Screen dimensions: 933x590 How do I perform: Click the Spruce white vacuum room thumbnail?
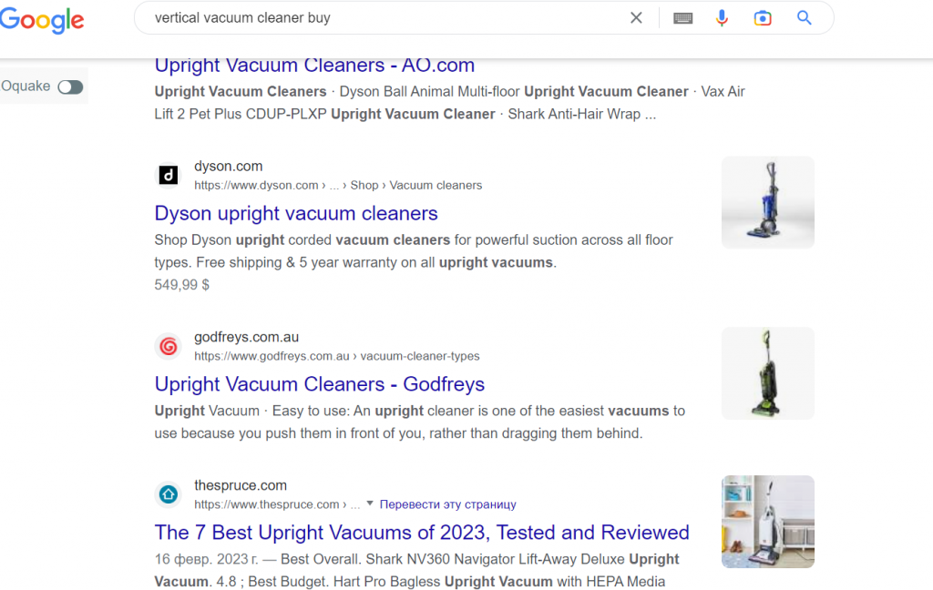pos(767,522)
